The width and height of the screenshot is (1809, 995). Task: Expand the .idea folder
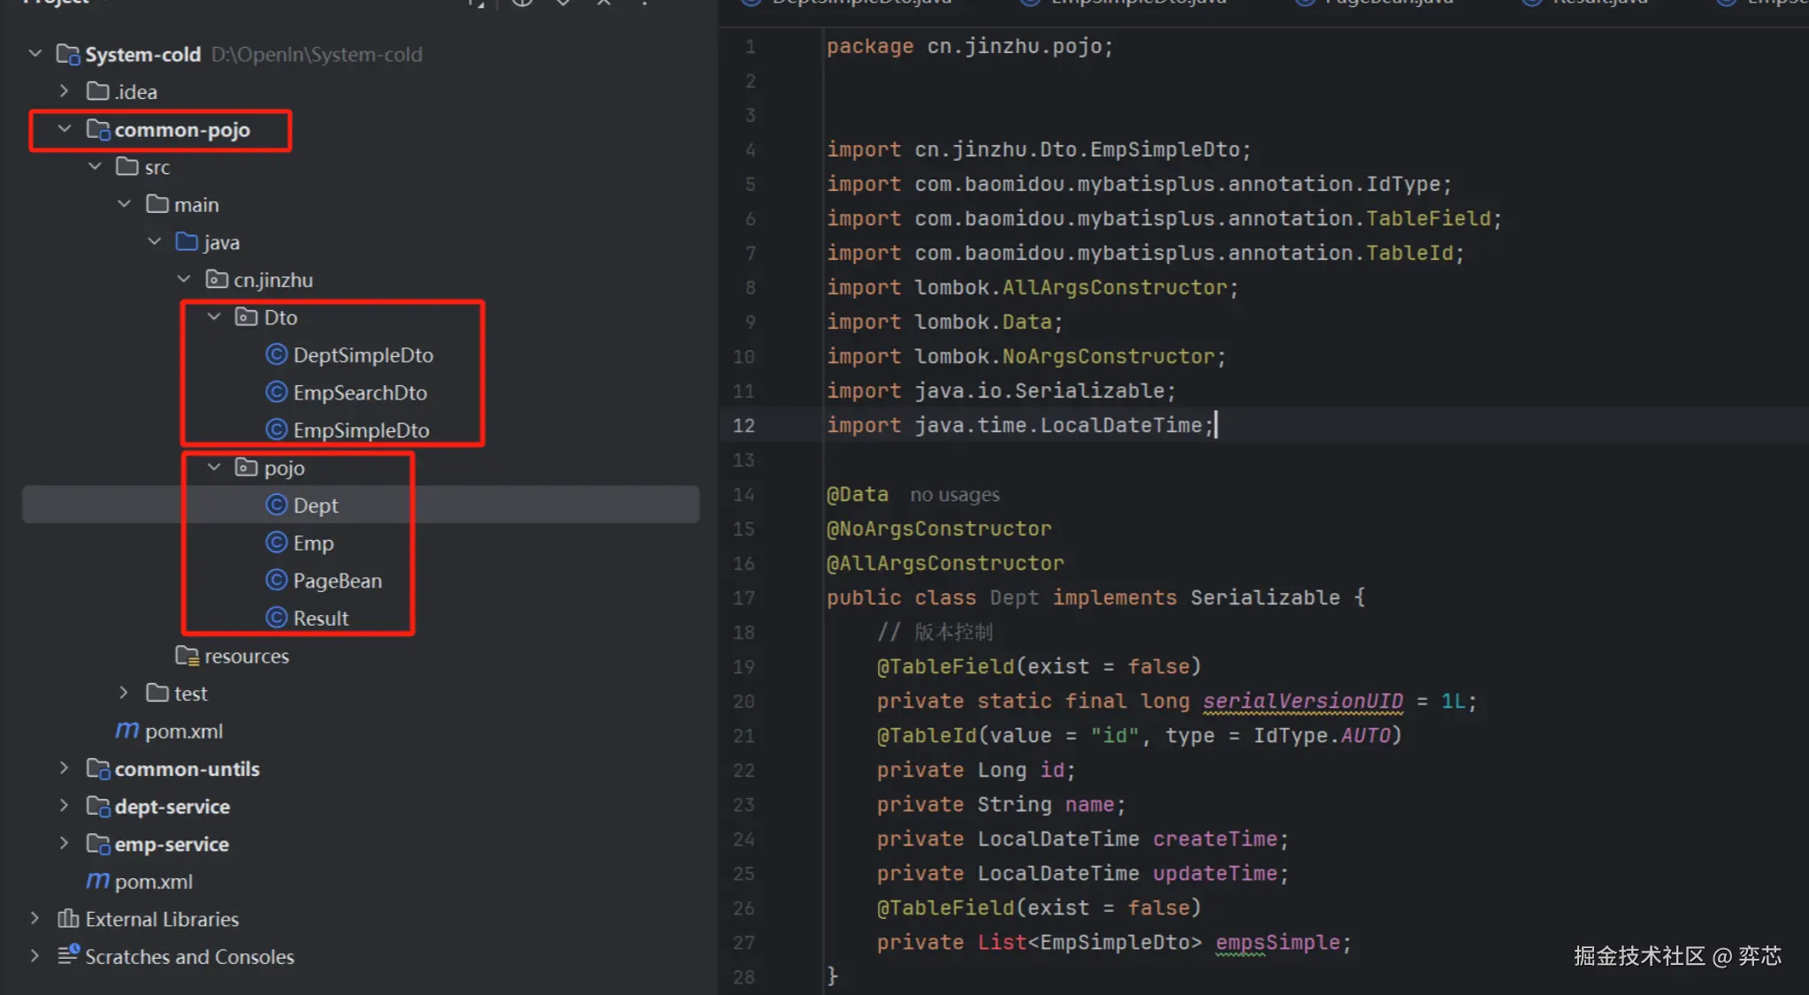(x=65, y=91)
